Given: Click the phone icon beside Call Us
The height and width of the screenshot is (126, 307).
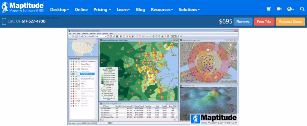Looking at the screenshot, I should click(4, 21).
